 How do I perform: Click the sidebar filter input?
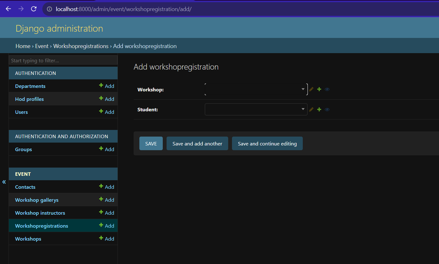click(63, 60)
